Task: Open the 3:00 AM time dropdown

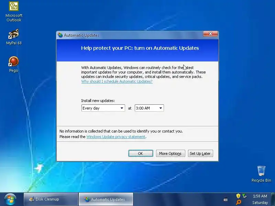Action: 149,108
